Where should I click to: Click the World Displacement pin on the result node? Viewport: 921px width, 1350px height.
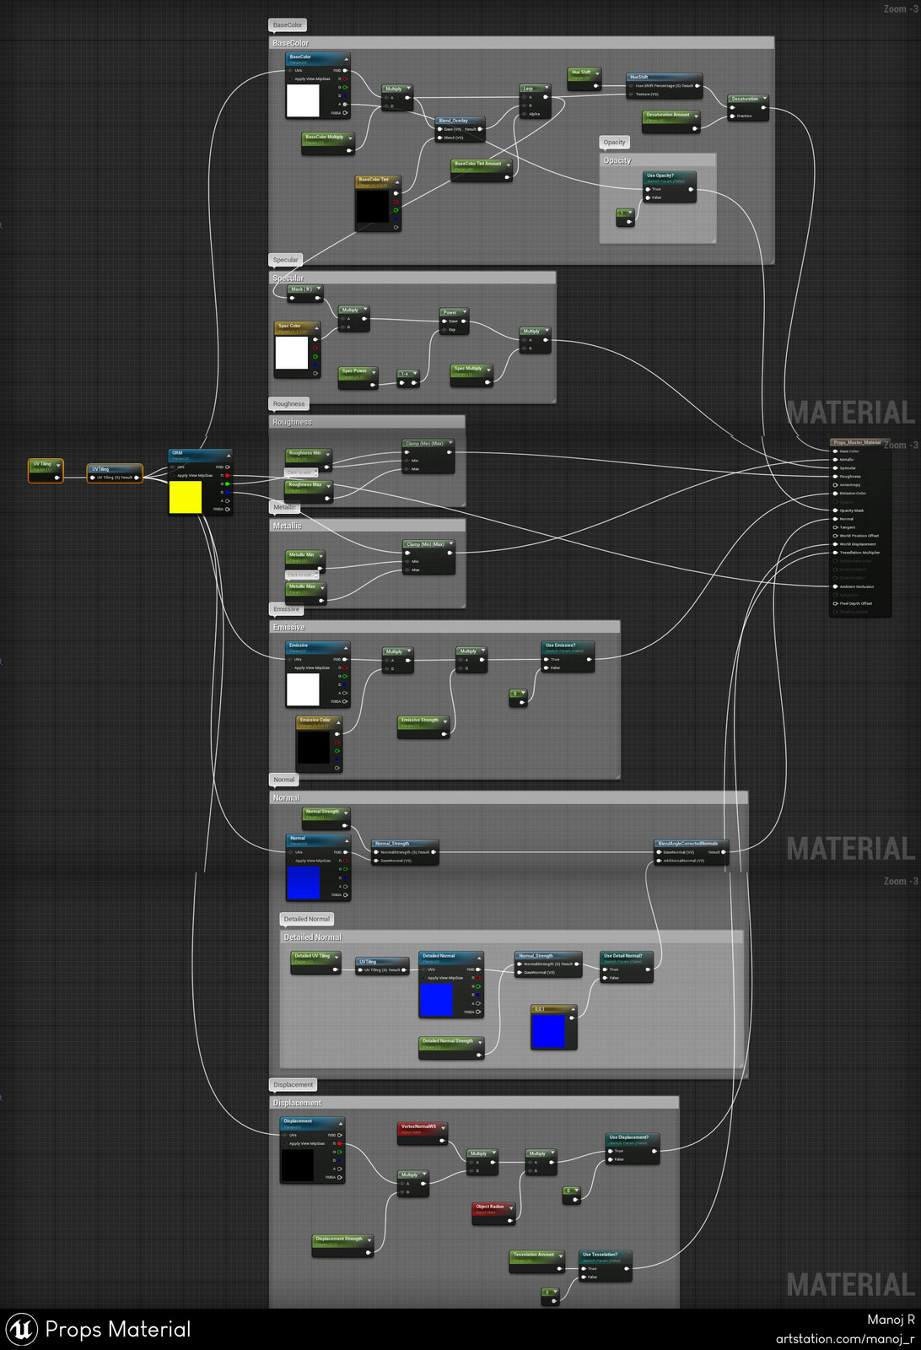click(x=836, y=544)
